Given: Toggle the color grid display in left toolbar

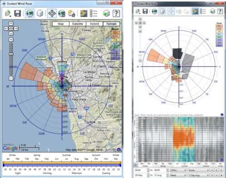Looking at the screenshot, I should (84, 13).
